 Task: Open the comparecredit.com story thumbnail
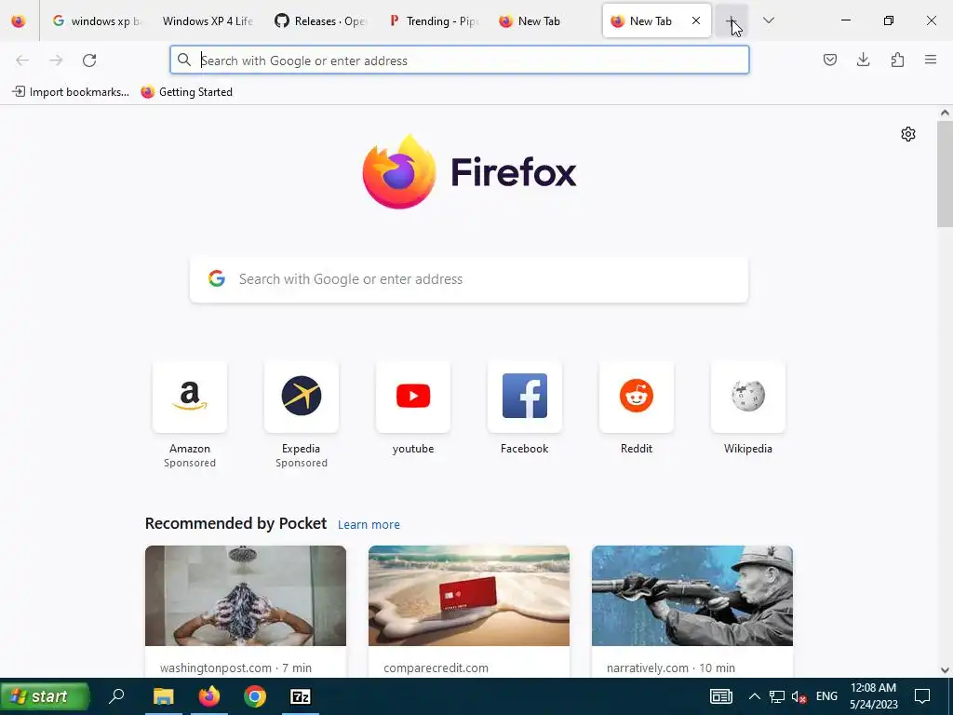pos(469,595)
